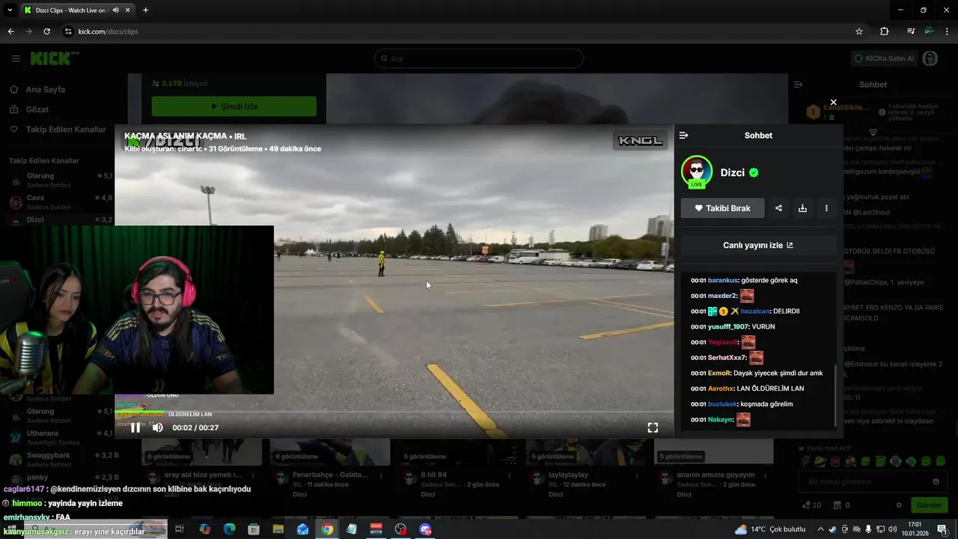Enter fullscreen on the clip player

point(653,427)
